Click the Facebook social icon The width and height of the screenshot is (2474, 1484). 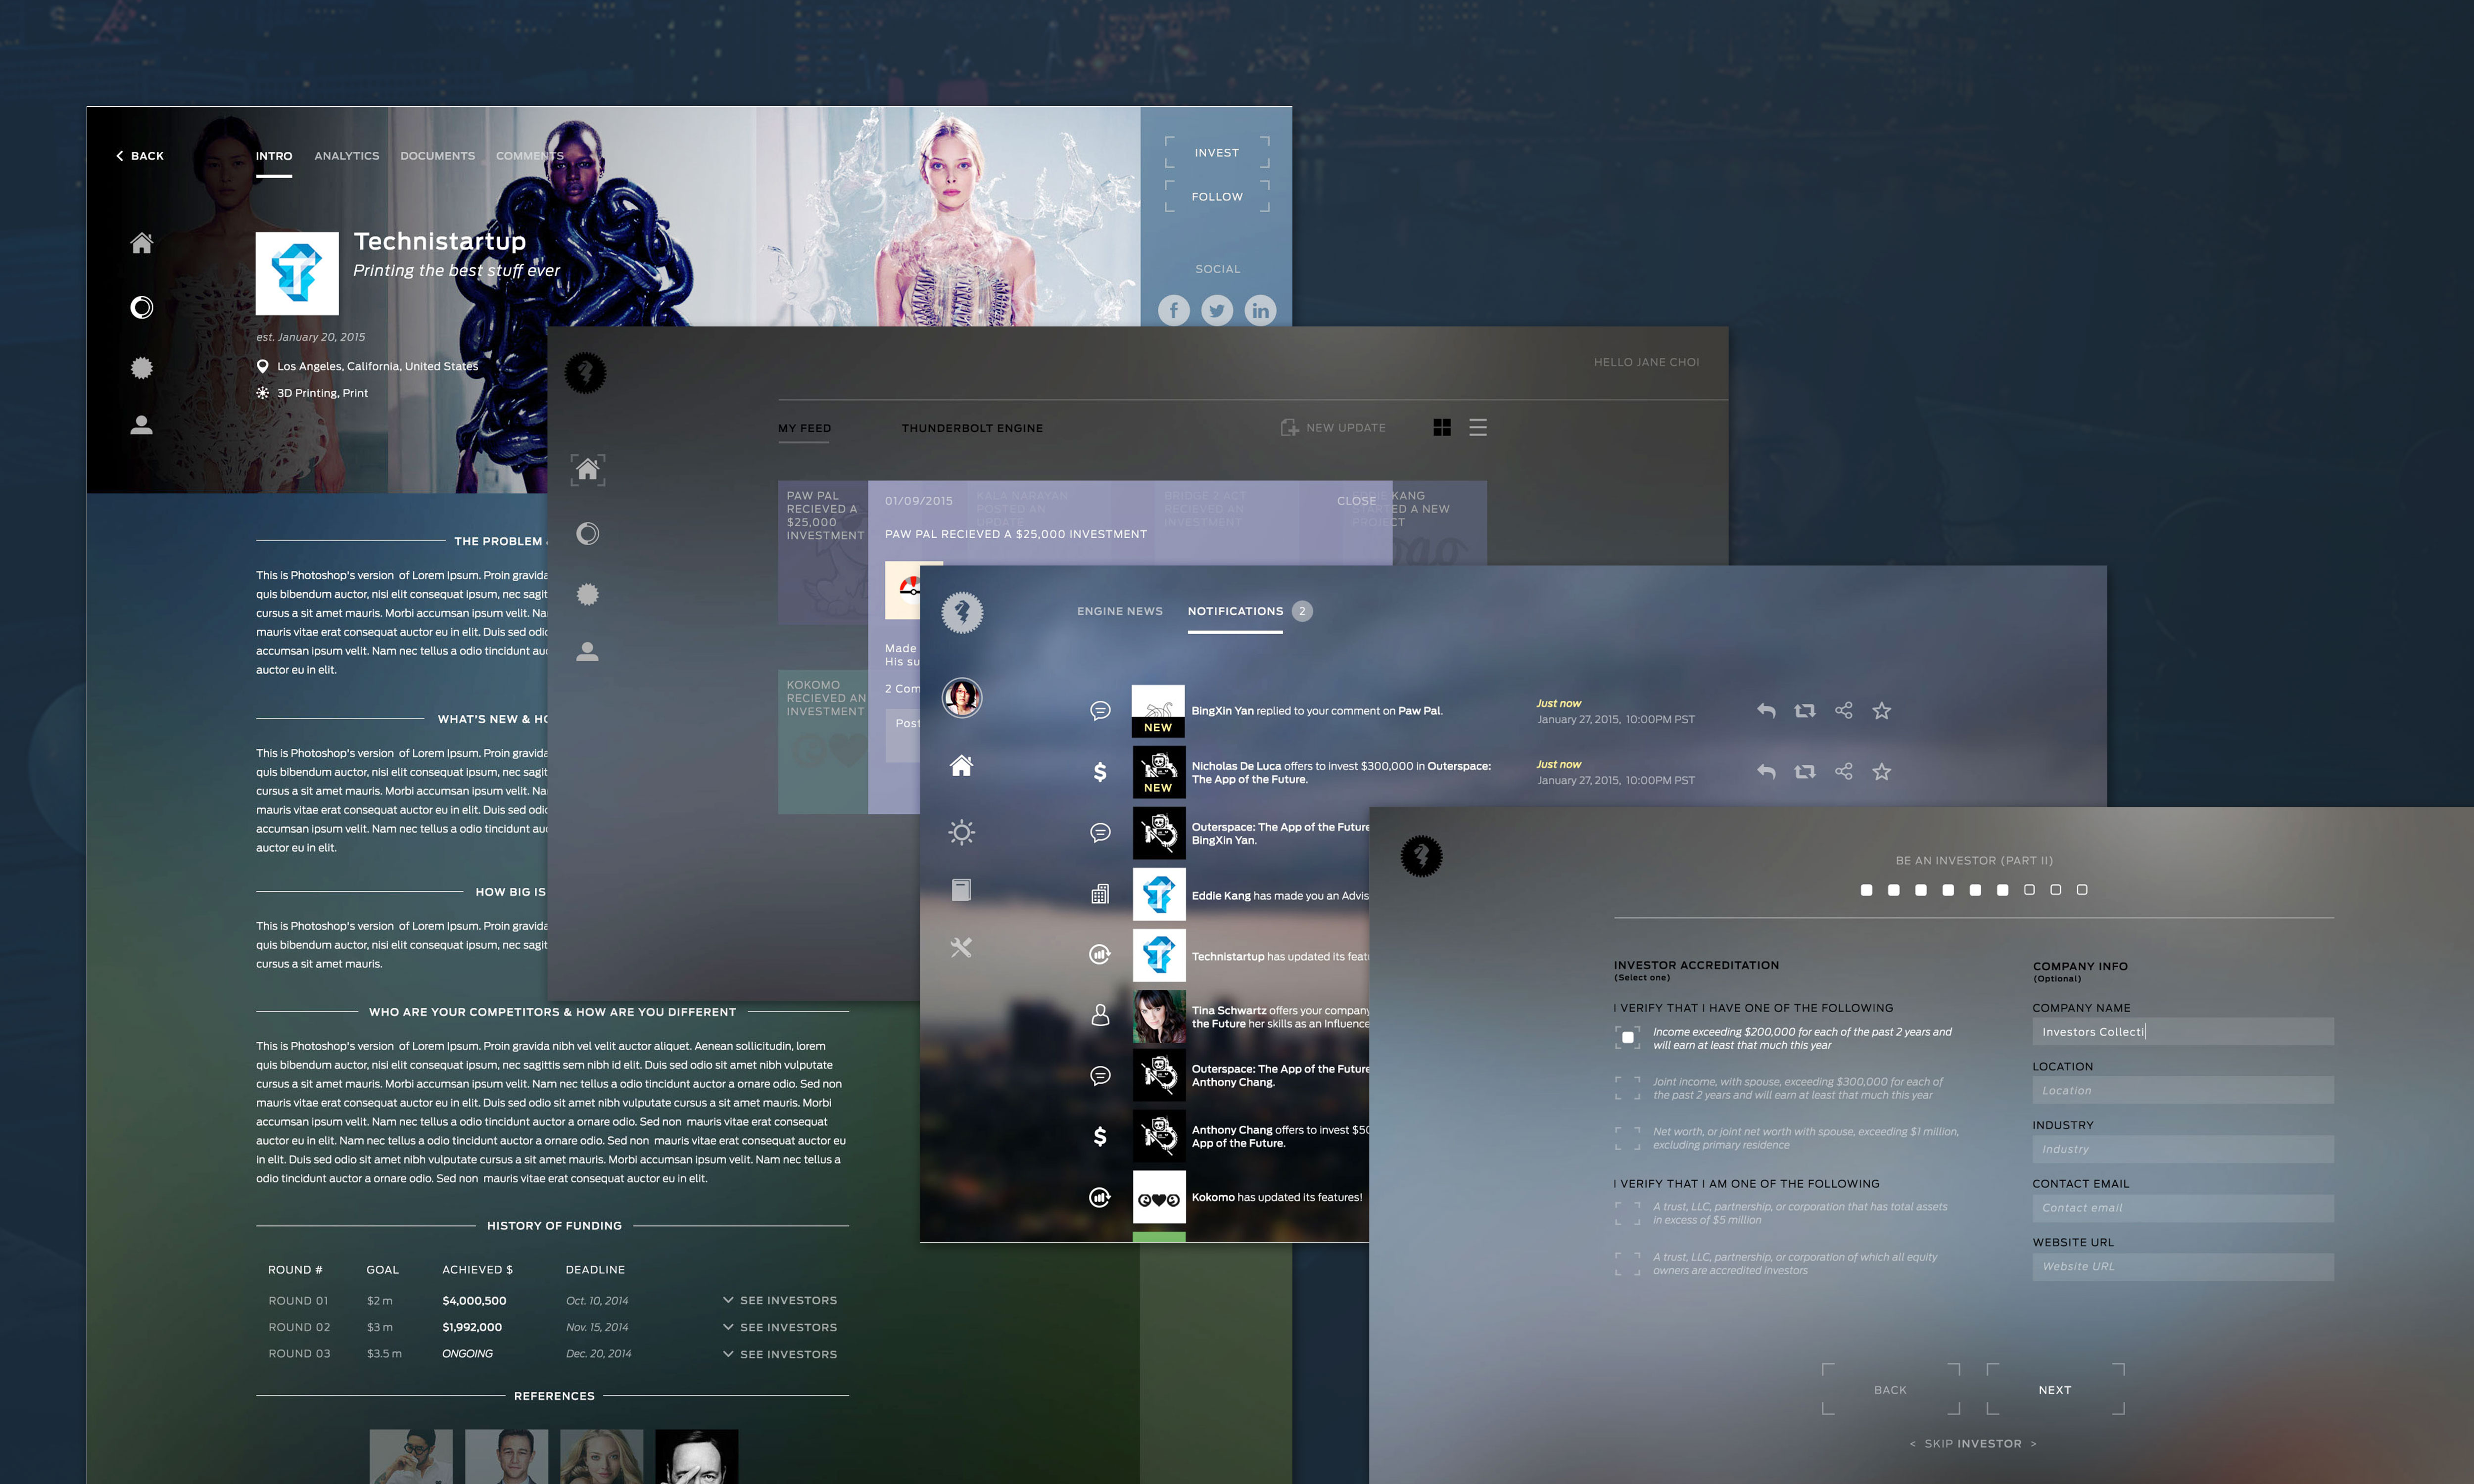pyautogui.click(x=1173, y=310)
